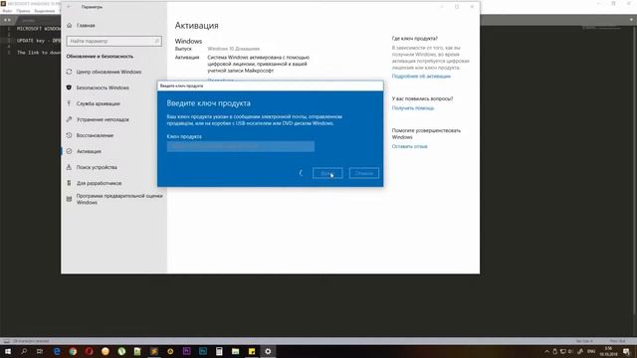Go back with the Settings back arrow
The height and width of the screenshot is (358, 637).
click(69, 7)
